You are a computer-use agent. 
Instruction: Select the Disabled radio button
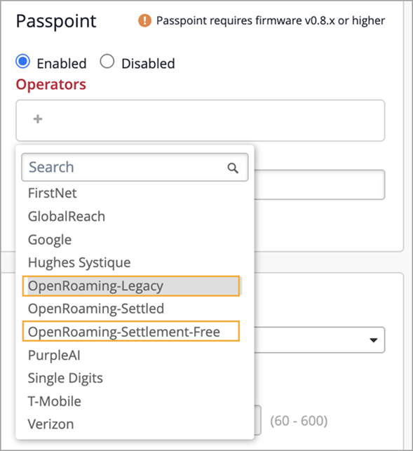pos(107,61)
